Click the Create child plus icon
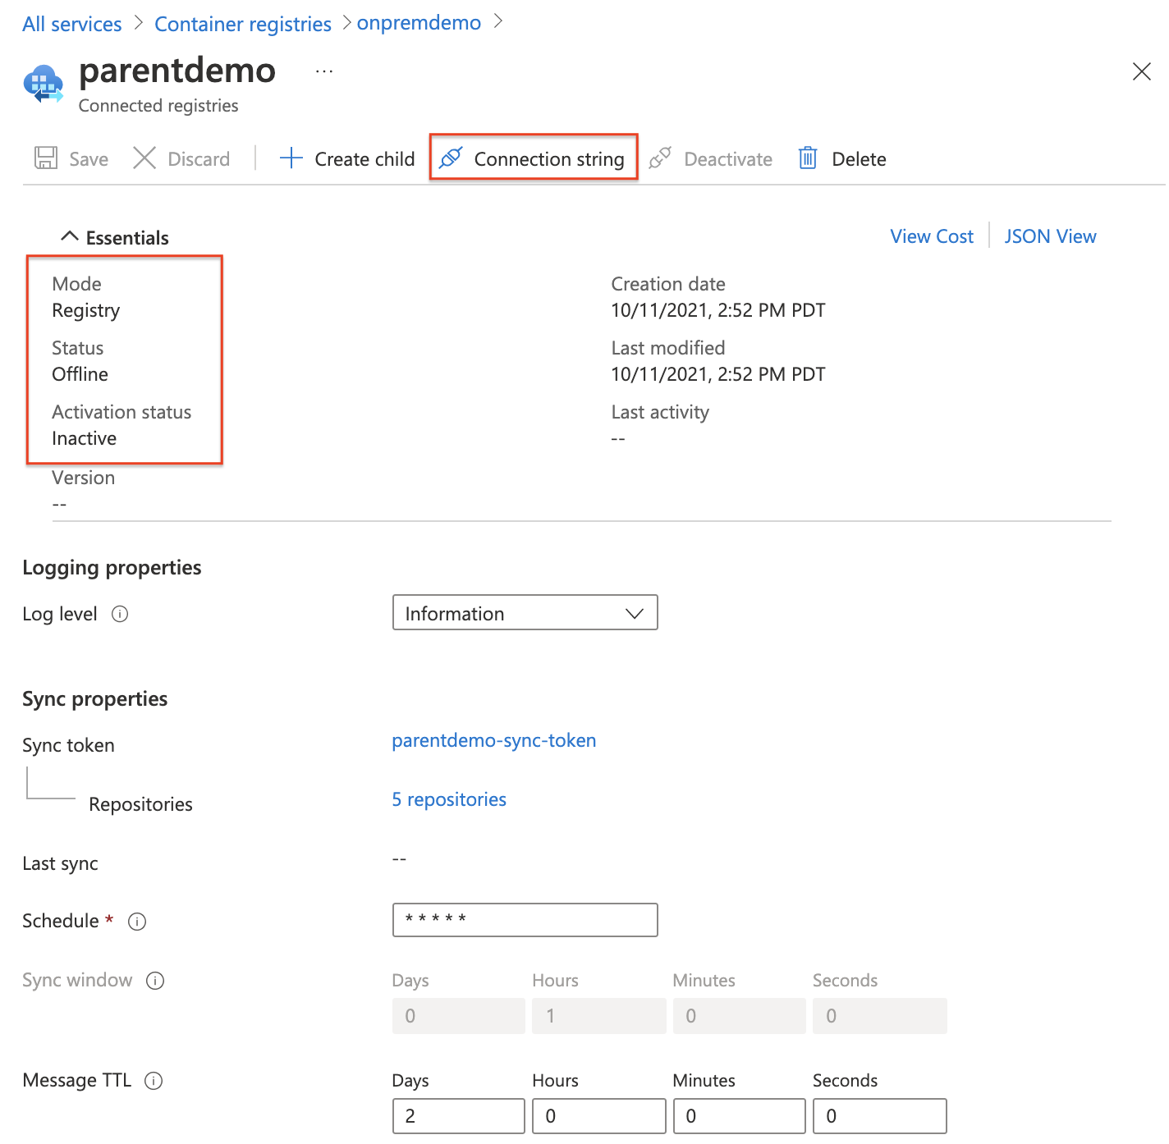The image size is (1169, 1144). 291,158
